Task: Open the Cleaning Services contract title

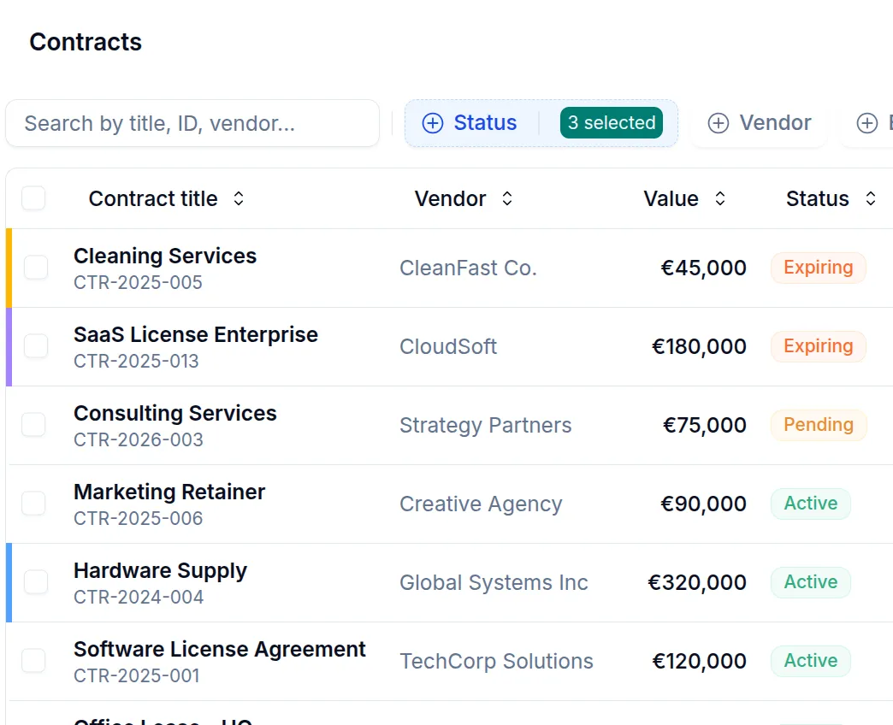Action: coord(165,256)
